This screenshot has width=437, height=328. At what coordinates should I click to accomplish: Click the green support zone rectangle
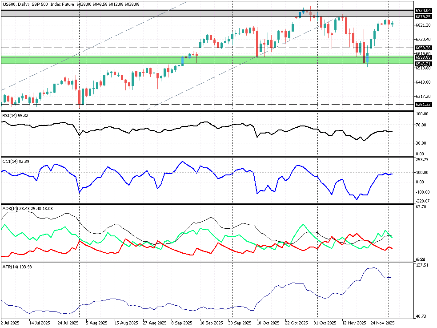[x=133, y=60]
